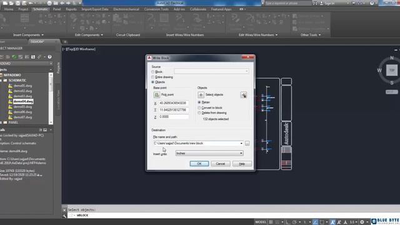This screenshot has width=400, height=225.
Task: Click the DEMO04 drawing file tab
Action: [37, 42]
